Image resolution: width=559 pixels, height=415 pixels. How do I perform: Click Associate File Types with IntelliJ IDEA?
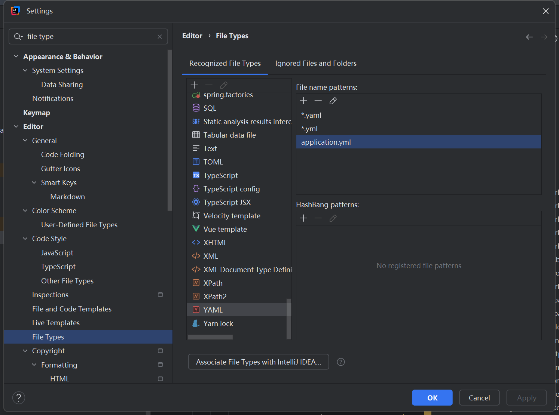click(x=259, y=362)
